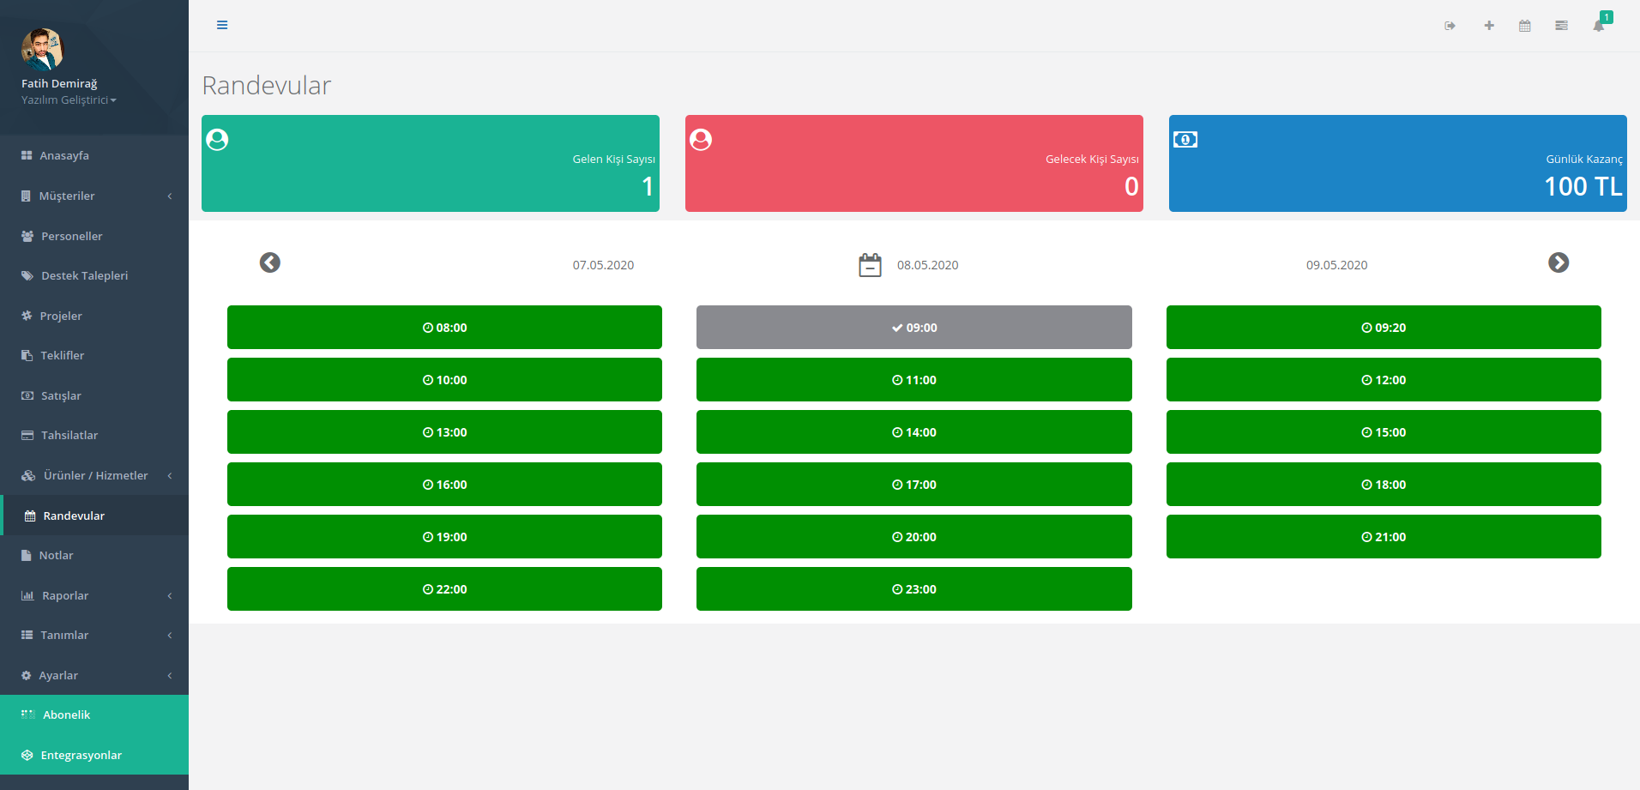Expand the Ayarlar sidebar submenu

pos(94,675)
